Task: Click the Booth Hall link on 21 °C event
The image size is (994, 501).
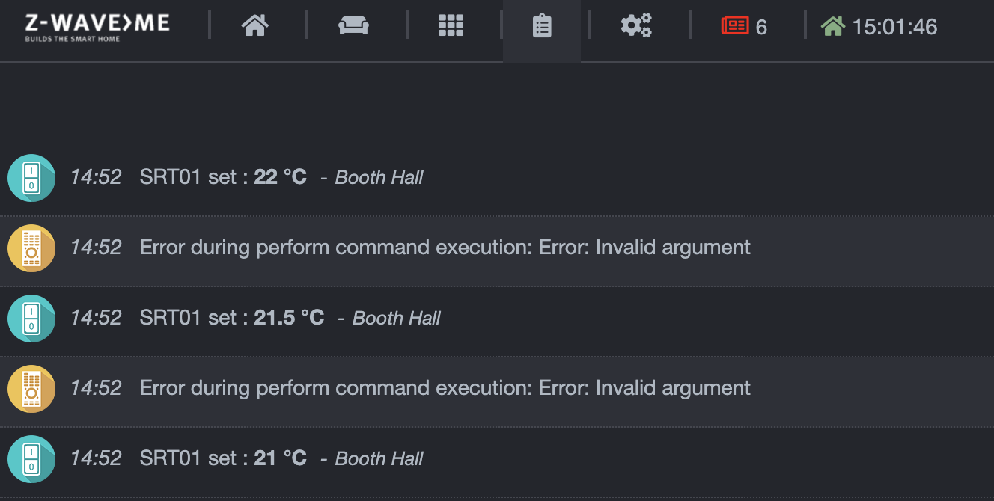Action: (378, 458)
